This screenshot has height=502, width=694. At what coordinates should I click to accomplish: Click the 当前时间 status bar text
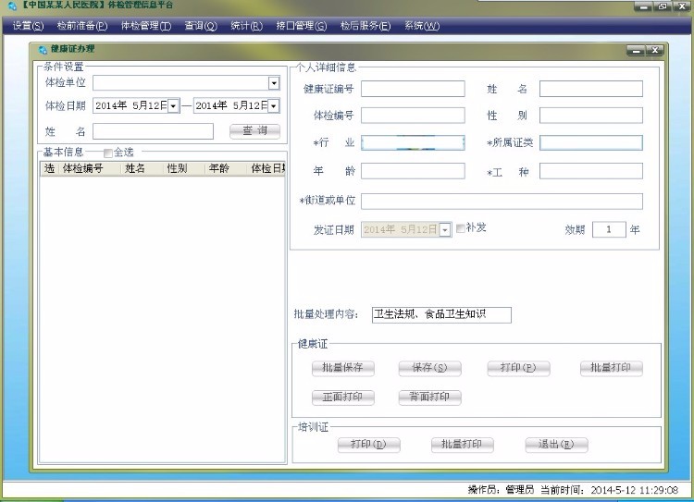[610, 490]
